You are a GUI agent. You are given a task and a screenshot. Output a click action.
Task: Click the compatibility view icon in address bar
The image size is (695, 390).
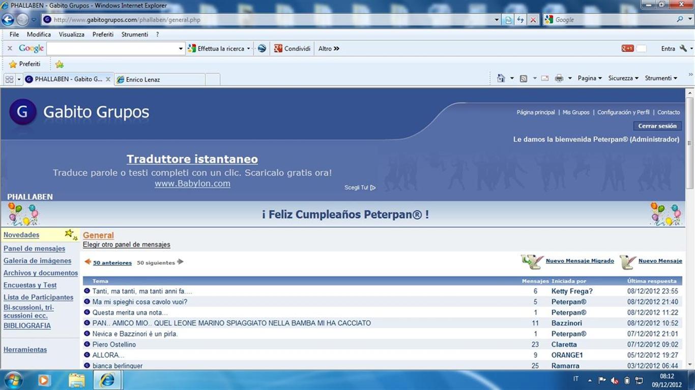pyautogui.click(x=508, y=20)
